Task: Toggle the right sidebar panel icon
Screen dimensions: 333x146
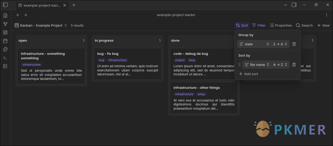Action: click(294, 5)
